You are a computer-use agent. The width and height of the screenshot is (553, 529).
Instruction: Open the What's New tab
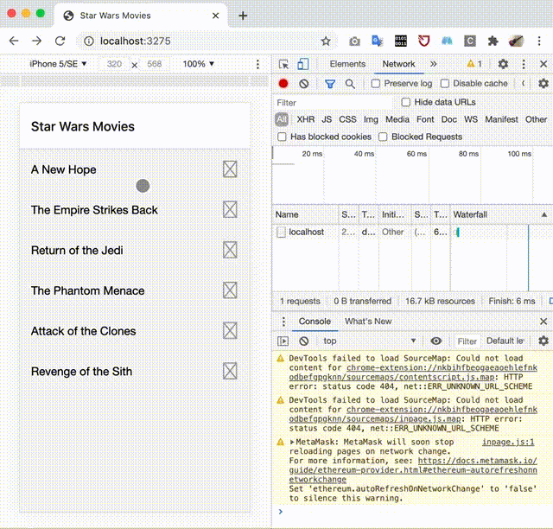tap(368, 322)
